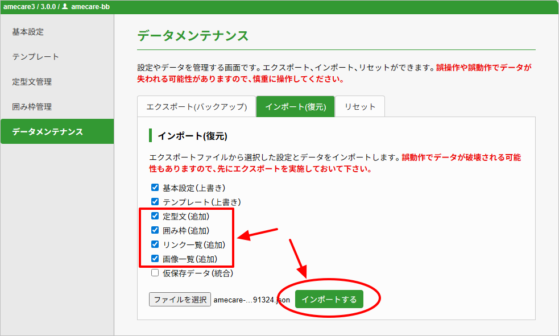Uncheck the 画像一覧(追加) checkbox

click(x=155, y=259)
